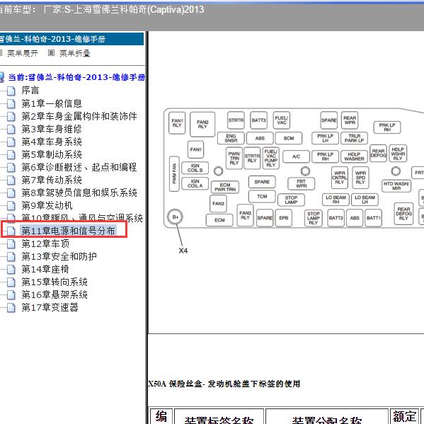The image size is (424, 424).
Task: Open 第8章驾驶员信息和娱乐系统 chapter
Action: tap(79, 193)
